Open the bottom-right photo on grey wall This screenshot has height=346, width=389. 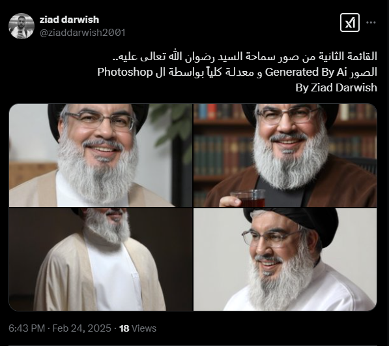pos(285,260)
